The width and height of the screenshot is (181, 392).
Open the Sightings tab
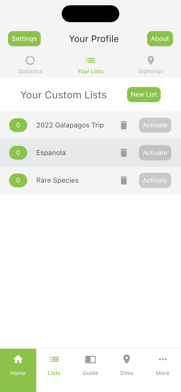[x=151, y=65]
